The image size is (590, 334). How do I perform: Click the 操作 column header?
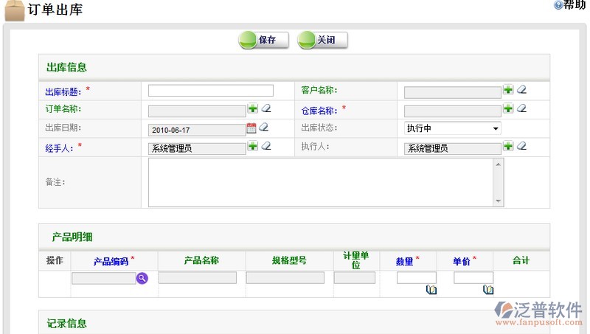coord(55,260)
